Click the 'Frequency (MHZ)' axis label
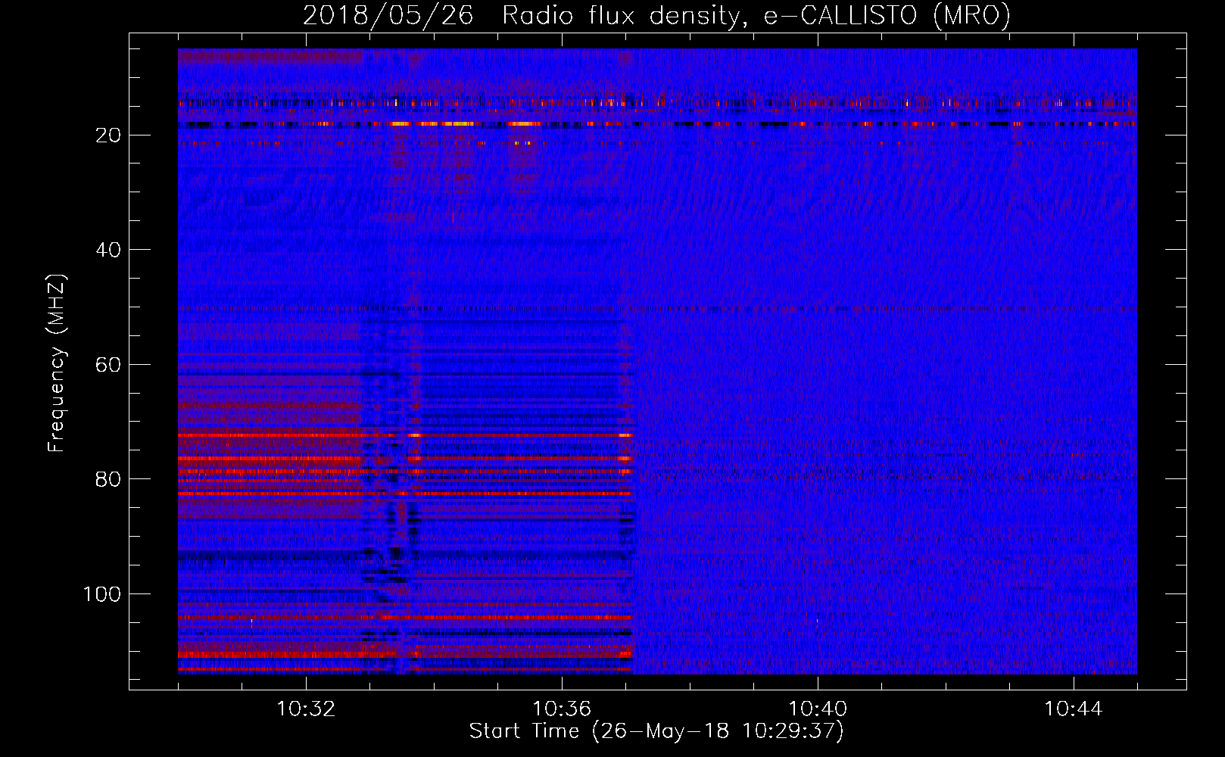1225x757 pixels. pyautogui.click(x=57, y=363)
